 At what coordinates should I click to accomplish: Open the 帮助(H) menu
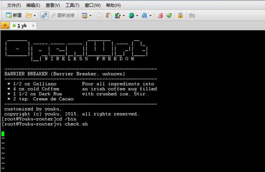click(x=113, y=5)
